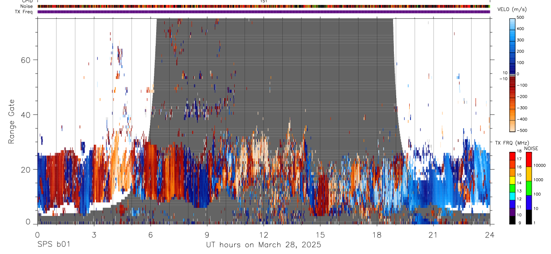
Task: Select hour tick '24' on the time axis
Action: pyautogui.click(x=490, y=234)
